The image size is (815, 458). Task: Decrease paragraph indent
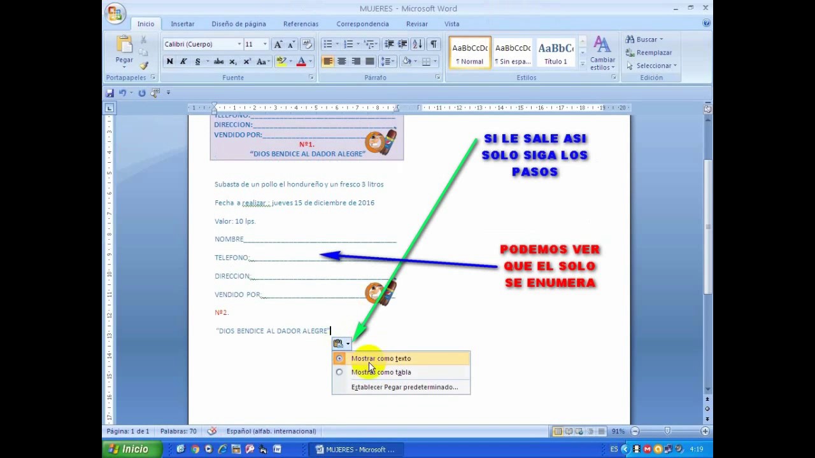pyautogui.click(x=388, y=45)
